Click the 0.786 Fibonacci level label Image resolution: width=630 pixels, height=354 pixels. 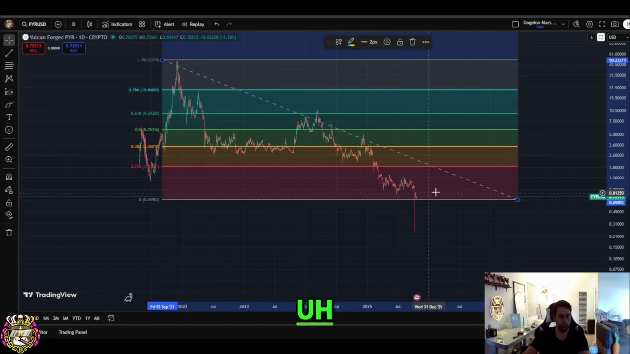coord(144,90)
